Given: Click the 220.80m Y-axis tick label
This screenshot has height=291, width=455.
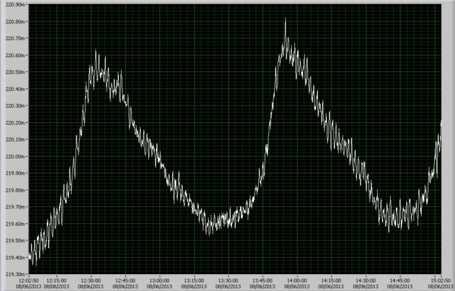Looking at the screenshot, I should pyautogui.click(x=14, y=21).
